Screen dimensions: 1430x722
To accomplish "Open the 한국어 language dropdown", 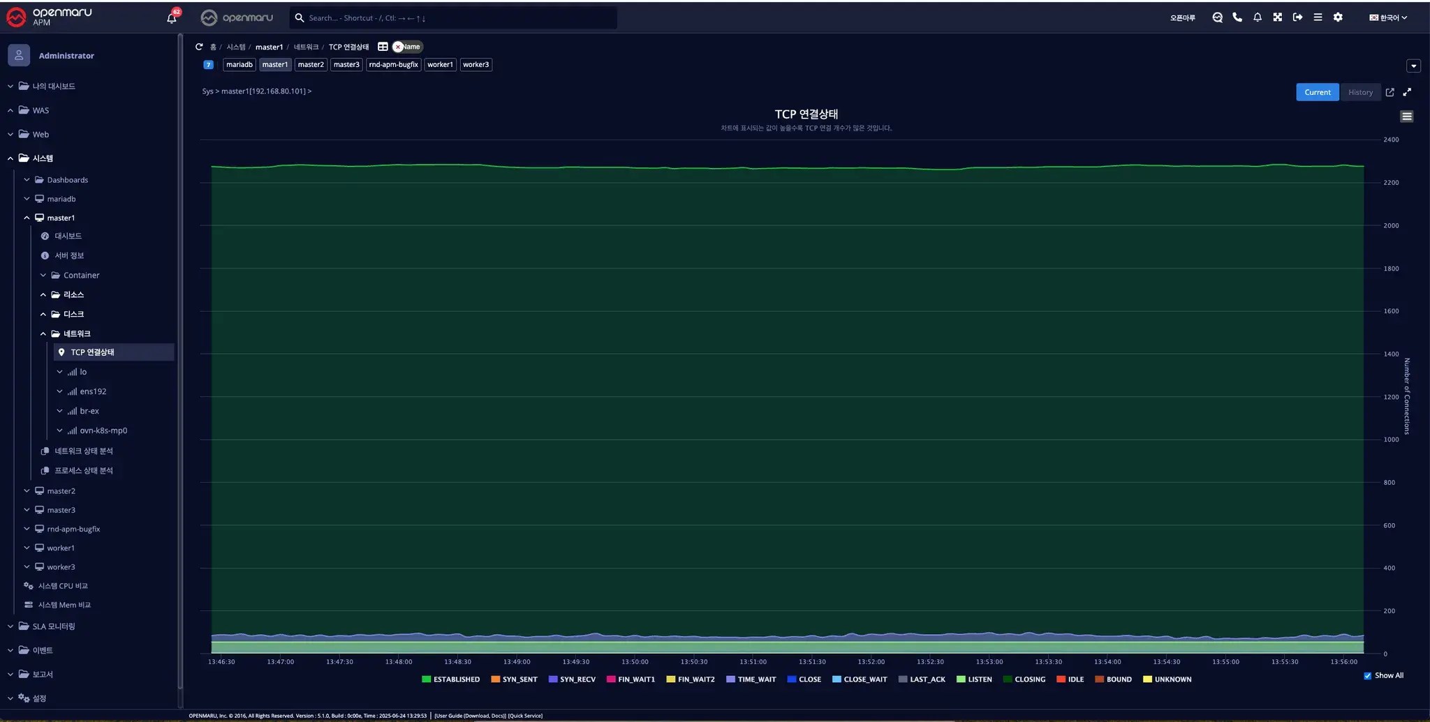I will click(x=1387, y=17).
